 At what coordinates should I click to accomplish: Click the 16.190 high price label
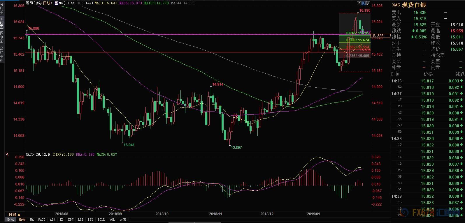365,10
